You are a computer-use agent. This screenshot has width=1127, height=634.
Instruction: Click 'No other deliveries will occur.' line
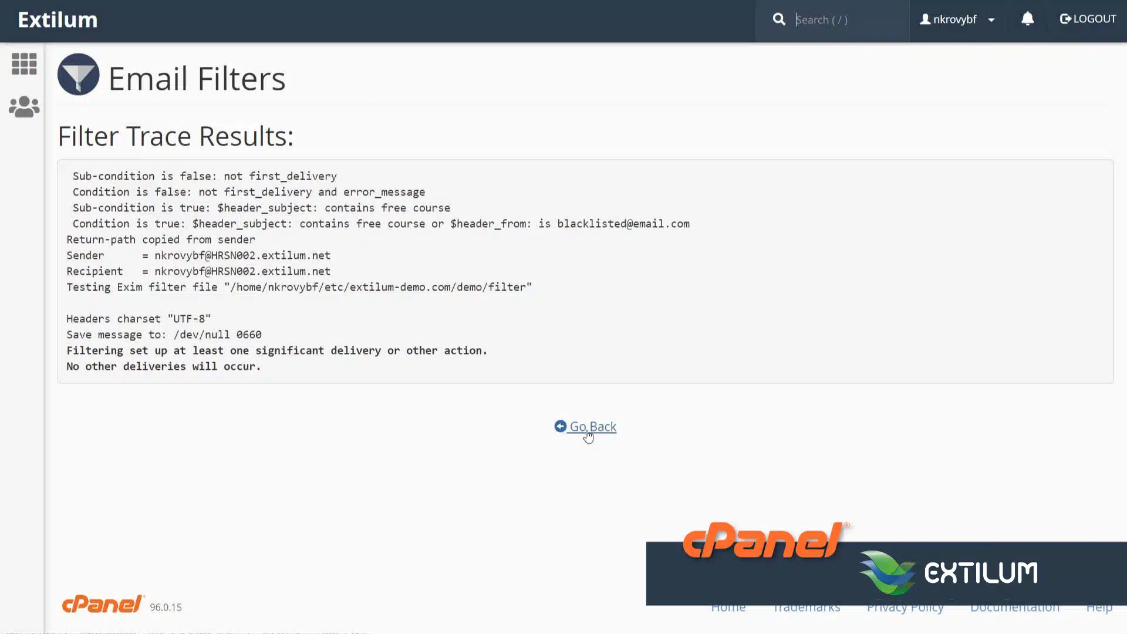click(x=163, y=366)
